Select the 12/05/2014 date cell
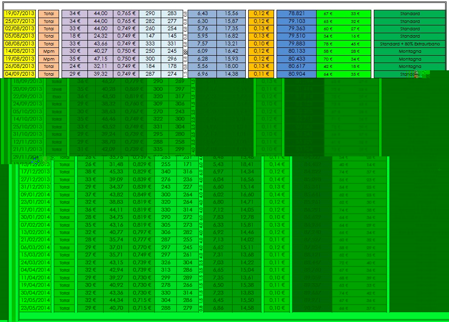 (35, 301)
